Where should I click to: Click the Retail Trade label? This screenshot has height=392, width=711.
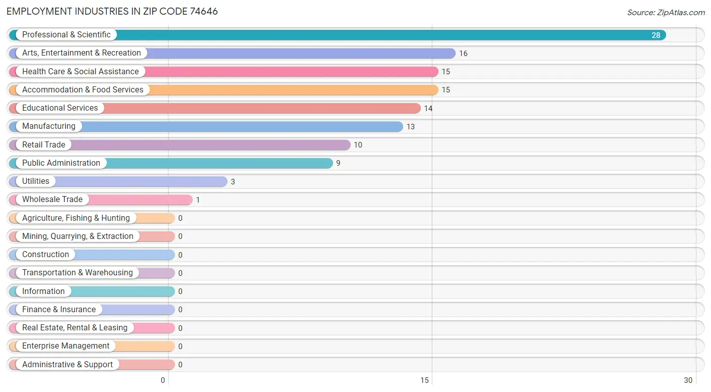click(x=43, y=145)
